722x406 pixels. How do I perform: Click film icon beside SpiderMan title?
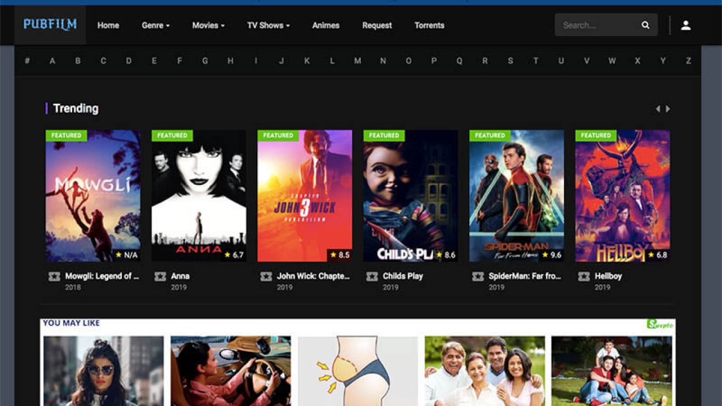[x=478, y=276]
